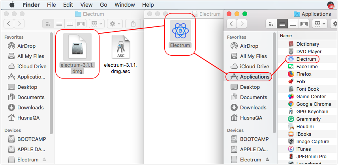
Task: Open All My Files in Applications window sidebar
Action: tap(248, 56)
